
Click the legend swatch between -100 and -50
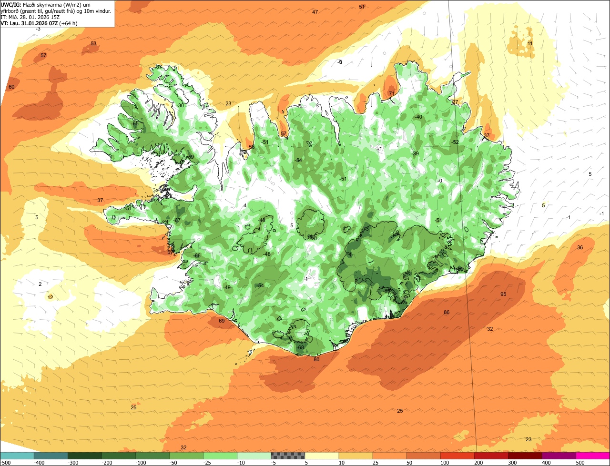[152, 456]
